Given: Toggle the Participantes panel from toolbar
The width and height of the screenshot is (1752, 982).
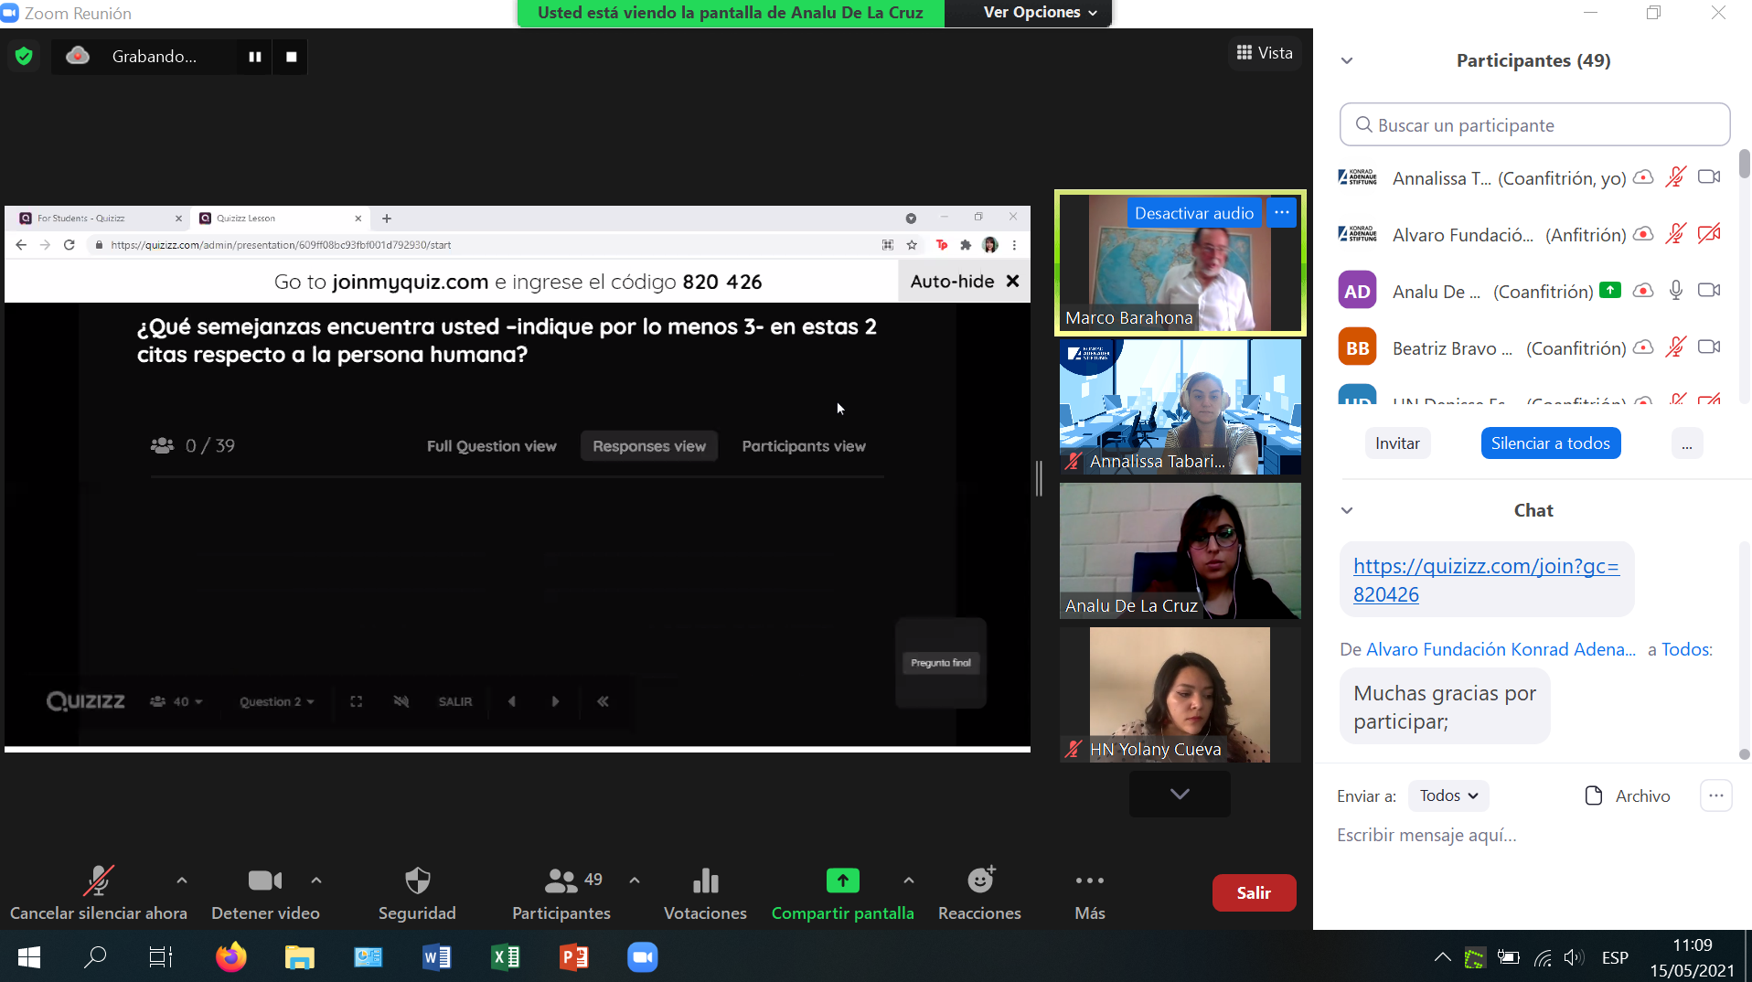Looking at the screenshot, I should coord(561,881).
